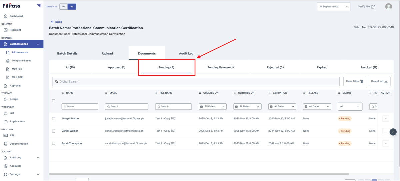Show the Rejected (3) tab
This screenshot has width=400, height=181.
click(275, 67)
